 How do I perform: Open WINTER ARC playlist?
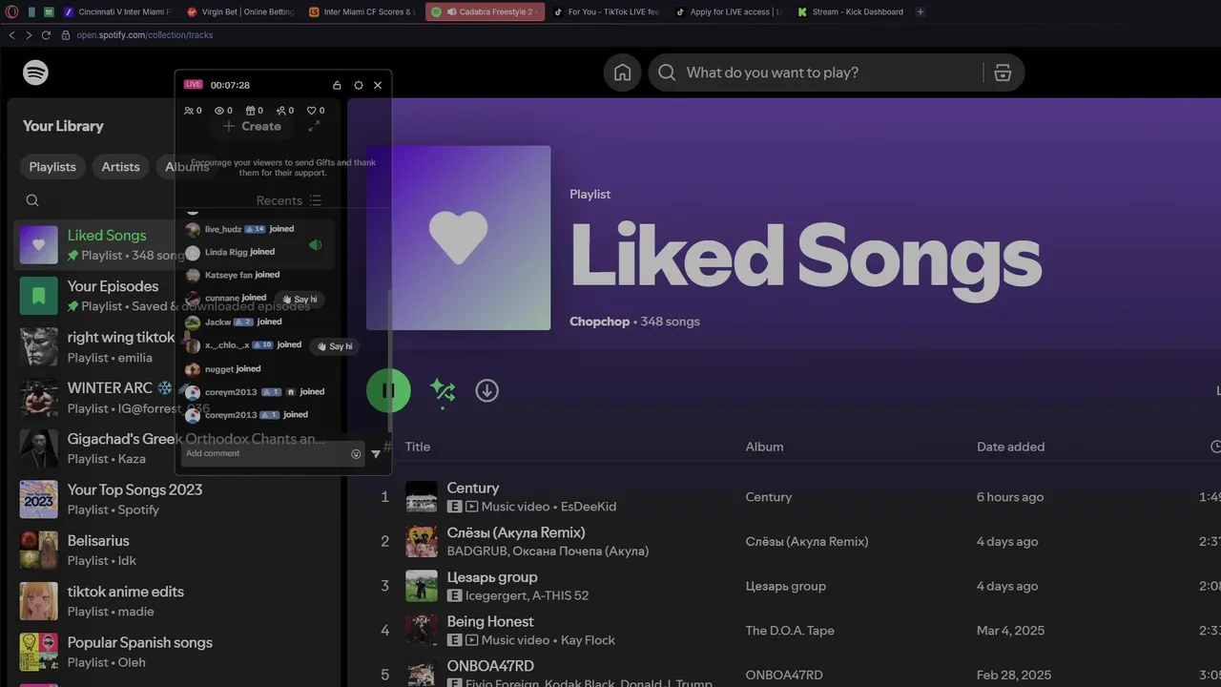tap(175, 398)
